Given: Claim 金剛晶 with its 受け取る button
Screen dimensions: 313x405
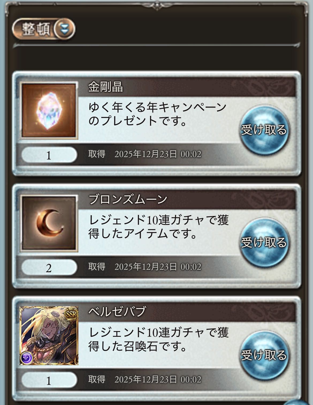Looking at the screenshot, I should [264, 130].
